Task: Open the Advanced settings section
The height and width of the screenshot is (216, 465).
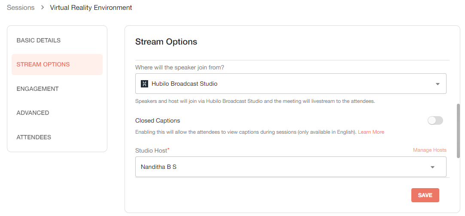Action: coord(33,113)
